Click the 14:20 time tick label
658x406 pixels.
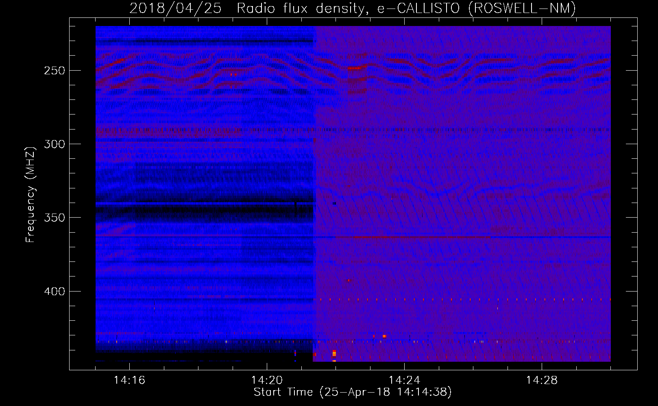click(267, 380)
